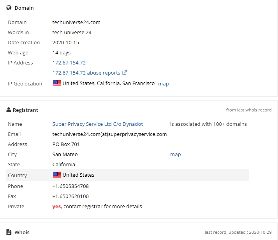This screenshot has width=278, height=240.
Task: Open map link in the City row
Action: point(176,154)
